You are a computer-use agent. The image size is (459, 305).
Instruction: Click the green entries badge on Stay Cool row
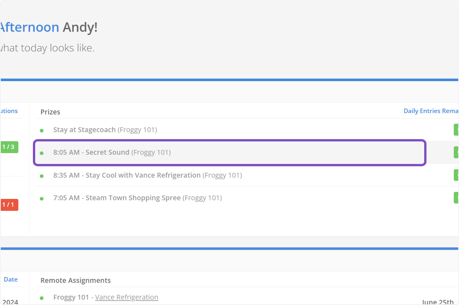[456, 175]
